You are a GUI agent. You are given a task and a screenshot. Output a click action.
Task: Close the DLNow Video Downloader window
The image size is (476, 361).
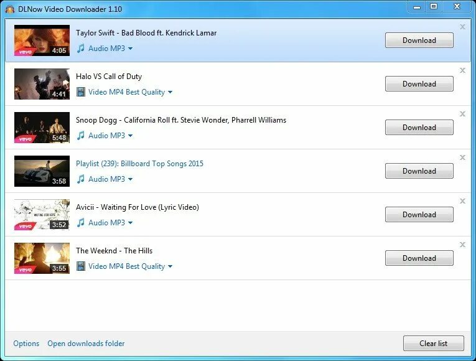pos(457,7)
